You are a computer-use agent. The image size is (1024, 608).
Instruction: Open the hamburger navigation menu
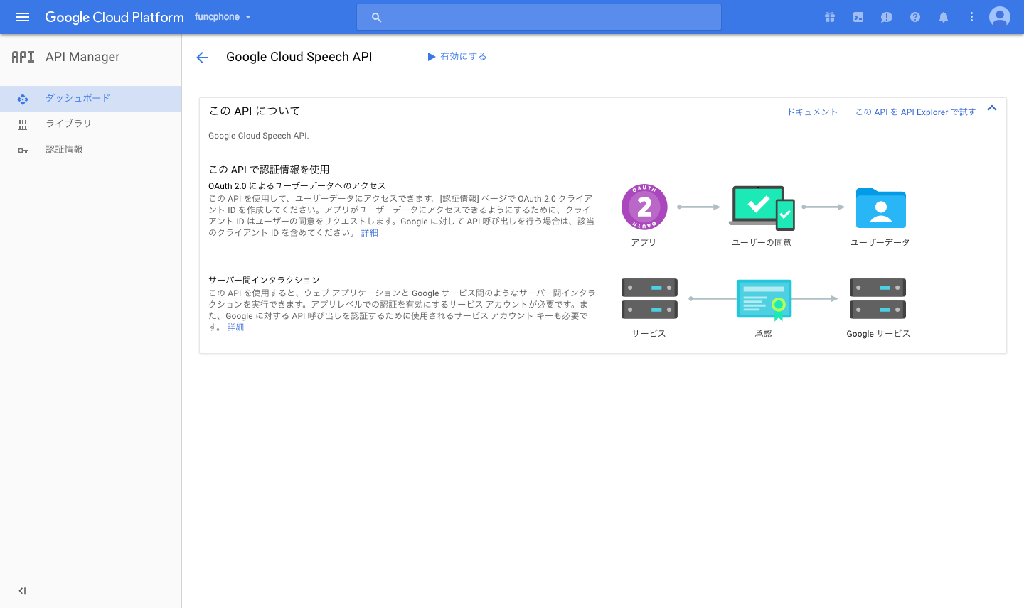[x=23, y=17]
